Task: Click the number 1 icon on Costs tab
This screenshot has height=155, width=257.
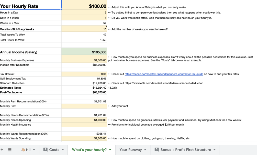Action: [x=46, y=150]
